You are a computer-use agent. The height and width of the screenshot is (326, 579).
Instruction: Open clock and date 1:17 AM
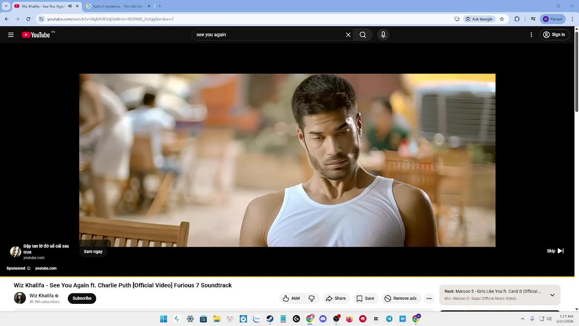566,319
